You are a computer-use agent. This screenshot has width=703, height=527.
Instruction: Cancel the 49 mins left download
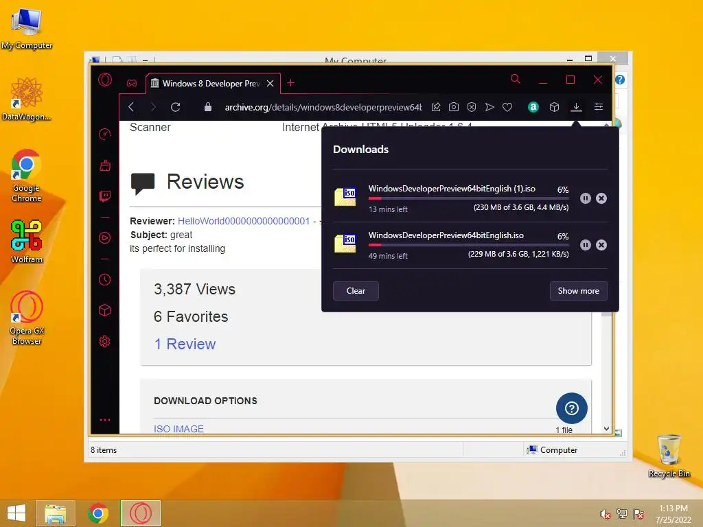pyautogui.click(x=601, y=245)
